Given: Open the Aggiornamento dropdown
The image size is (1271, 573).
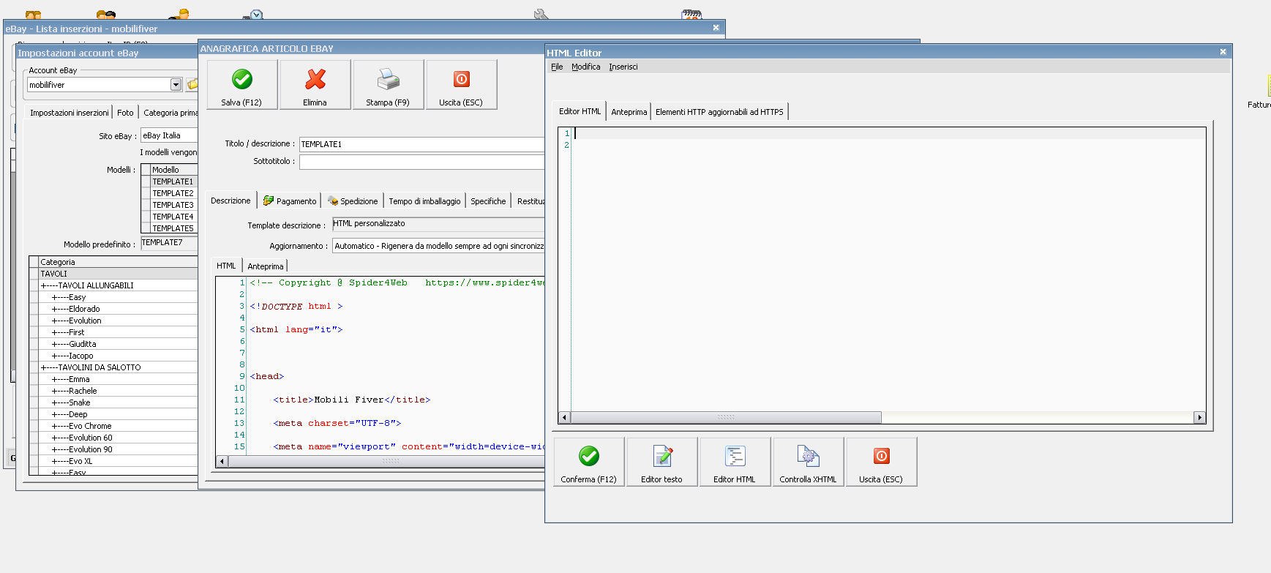Looking at the screenshot, I should coord(438,246).
